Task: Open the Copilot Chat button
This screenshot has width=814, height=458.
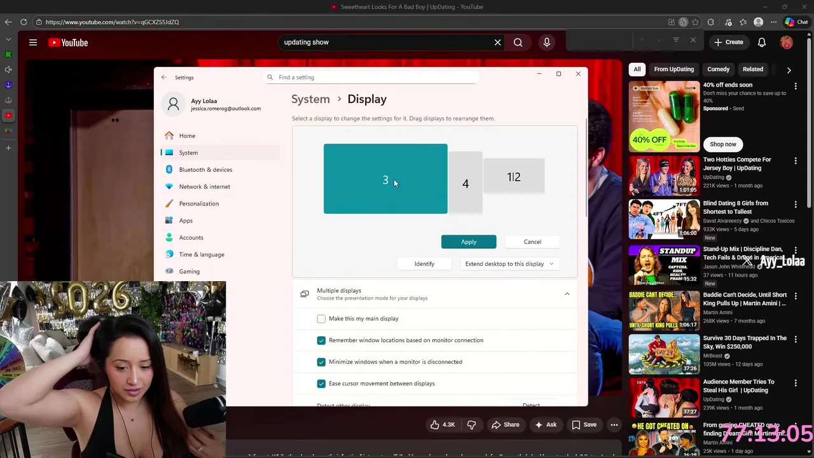Action: [796, 22]
